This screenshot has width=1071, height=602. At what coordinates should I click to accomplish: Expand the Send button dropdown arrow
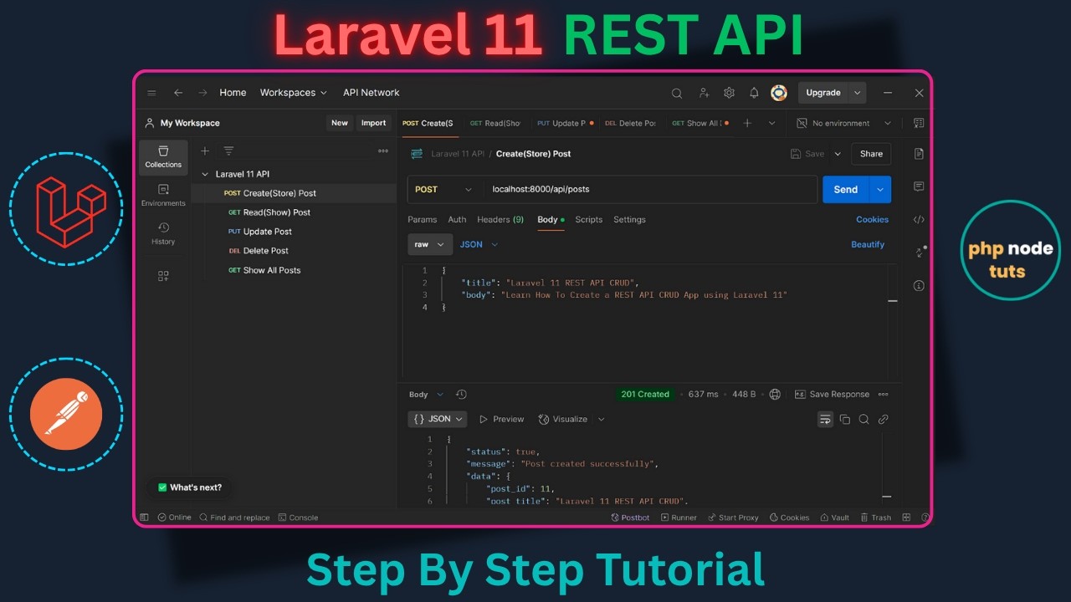click(880, 190)
